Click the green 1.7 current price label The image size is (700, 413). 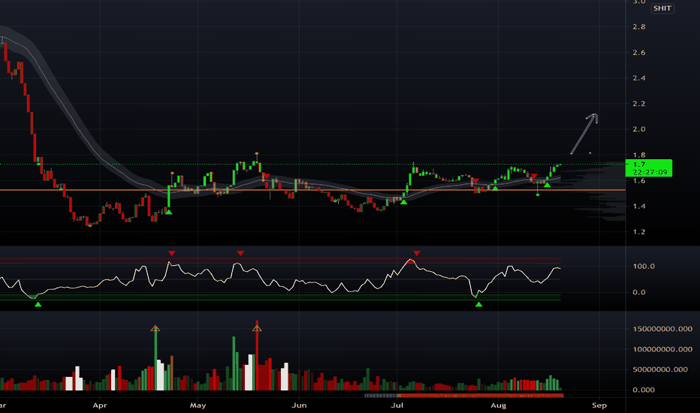[x=649, y=168]
